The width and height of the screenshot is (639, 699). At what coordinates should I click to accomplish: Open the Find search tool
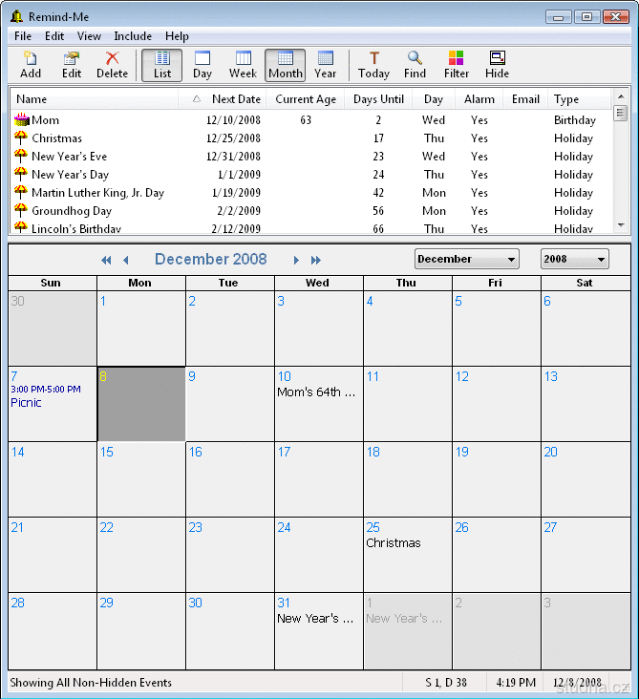(415, 64)
